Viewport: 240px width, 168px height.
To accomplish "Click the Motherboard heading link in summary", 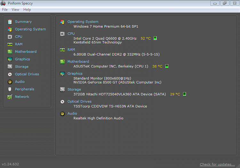I will pos(78,61).
